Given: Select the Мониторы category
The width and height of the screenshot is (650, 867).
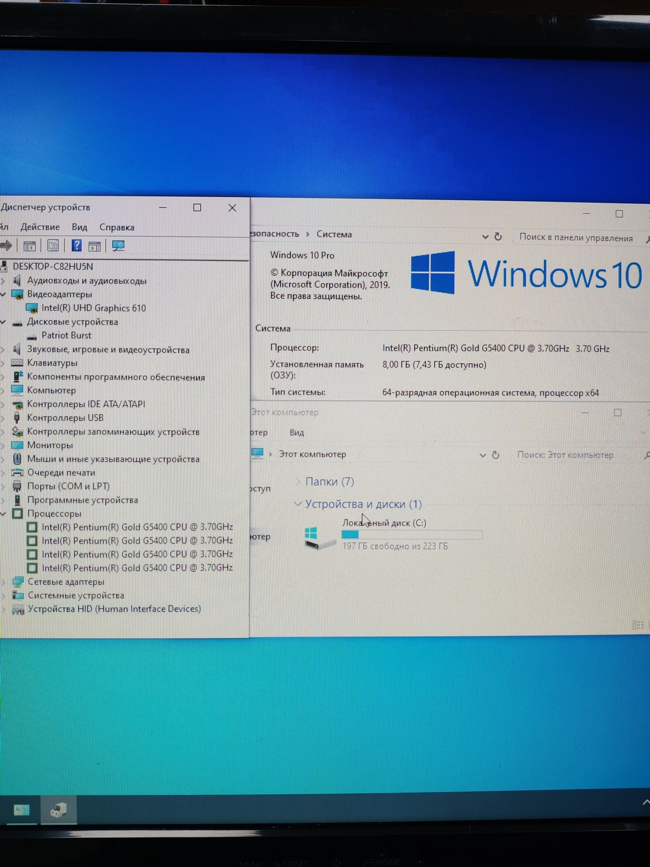Looking at the screenshot, I should [x=50, y=445].
